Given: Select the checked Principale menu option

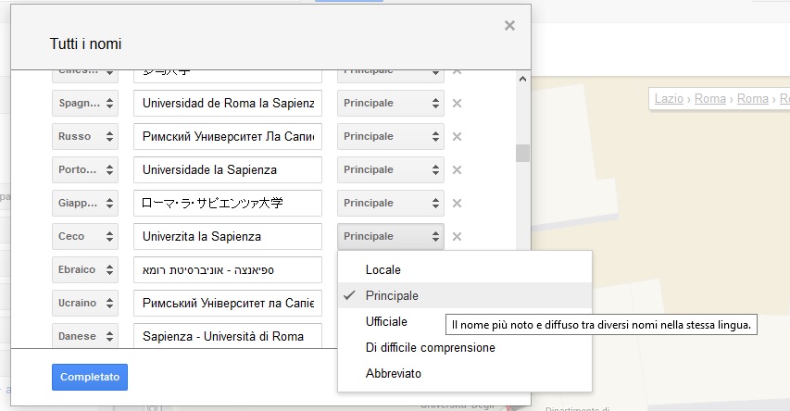Looking at the screenshot, I should 465,295.
